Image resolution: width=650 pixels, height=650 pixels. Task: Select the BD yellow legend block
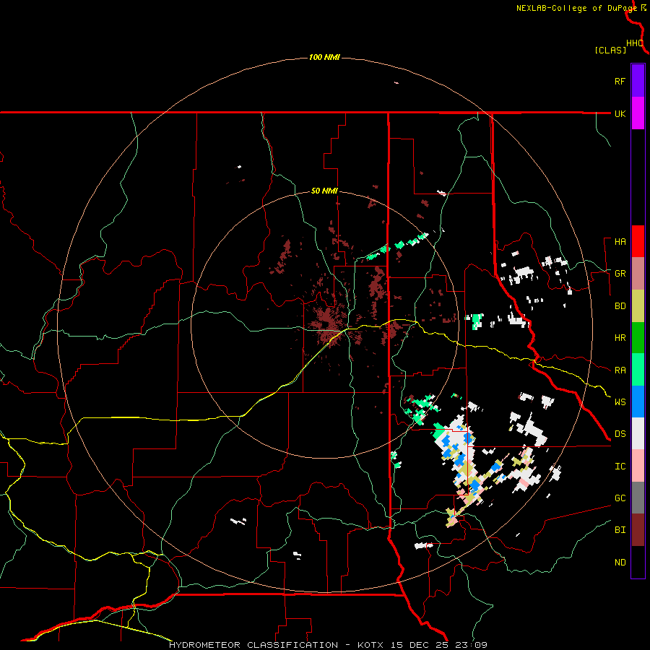coord(638,306)
